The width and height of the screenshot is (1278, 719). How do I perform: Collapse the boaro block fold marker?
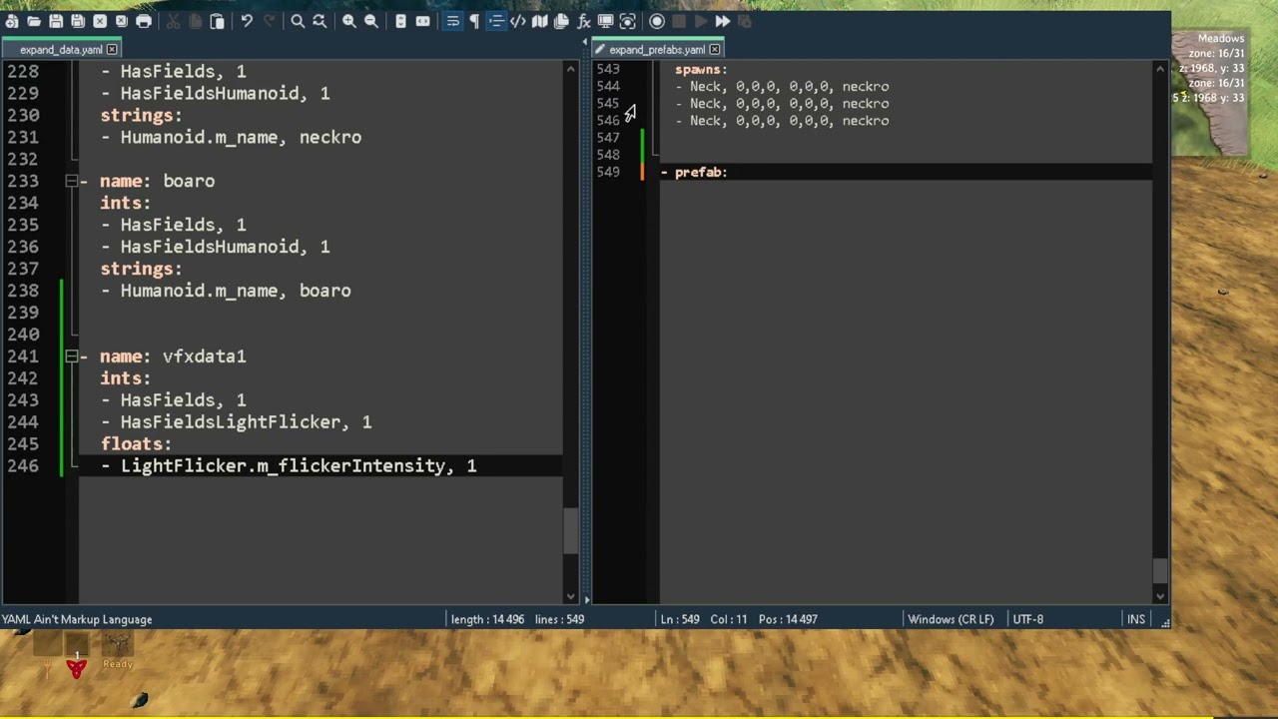[71, 182]
